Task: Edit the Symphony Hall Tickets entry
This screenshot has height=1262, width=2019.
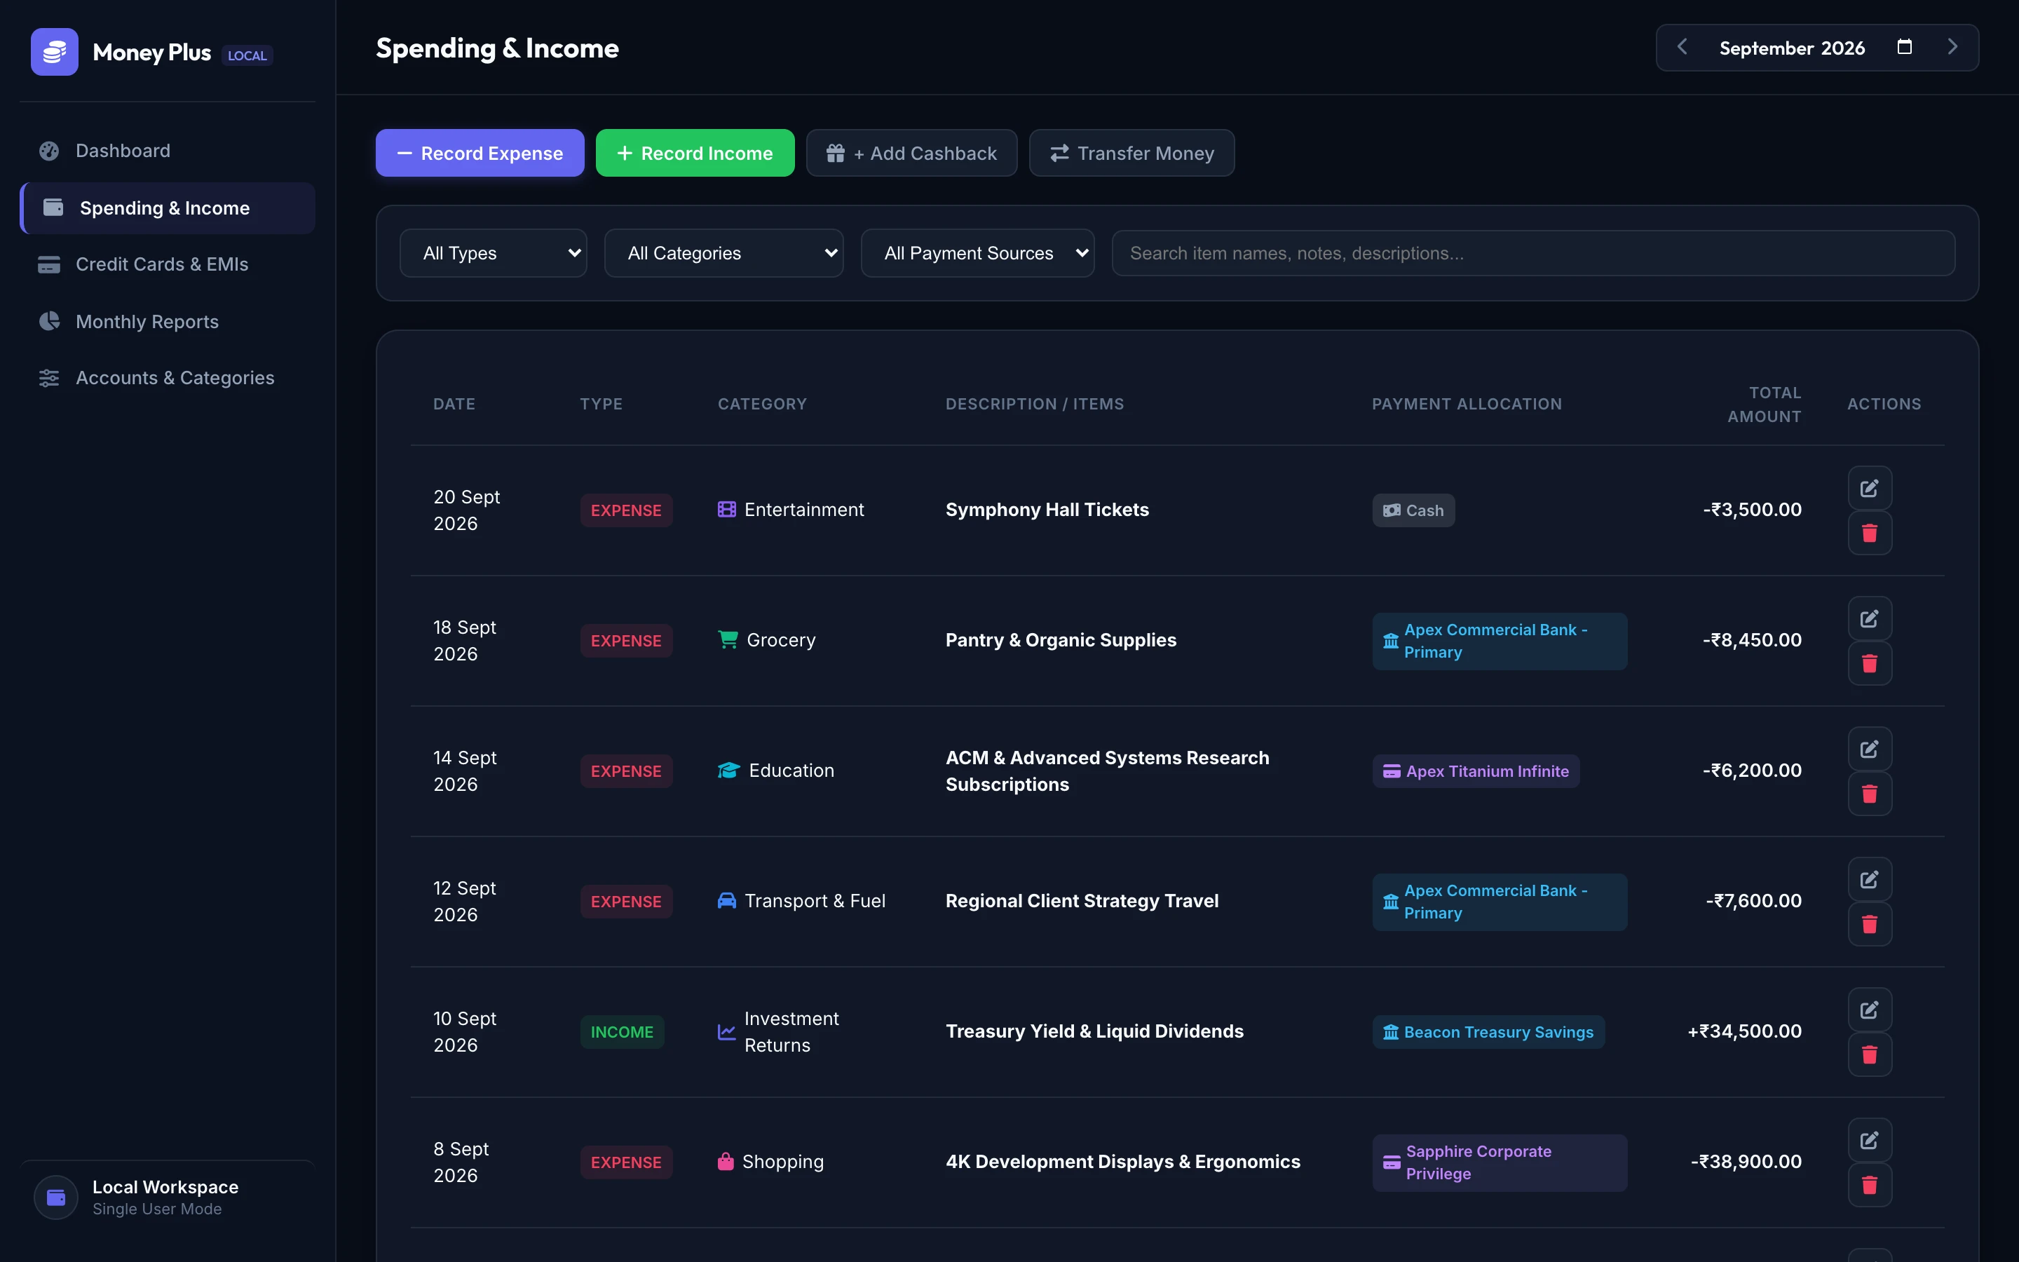Action: coord(1869,488)
